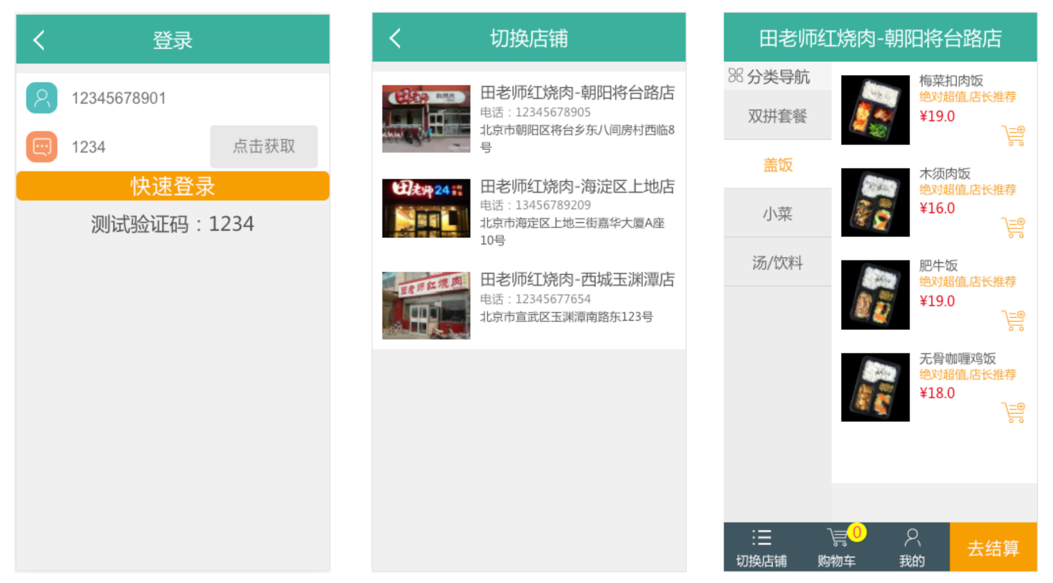Viewport: 1053px width, 583px height.
Task: Select text 测试验证码：1234
Action: (x=173, y=224)
